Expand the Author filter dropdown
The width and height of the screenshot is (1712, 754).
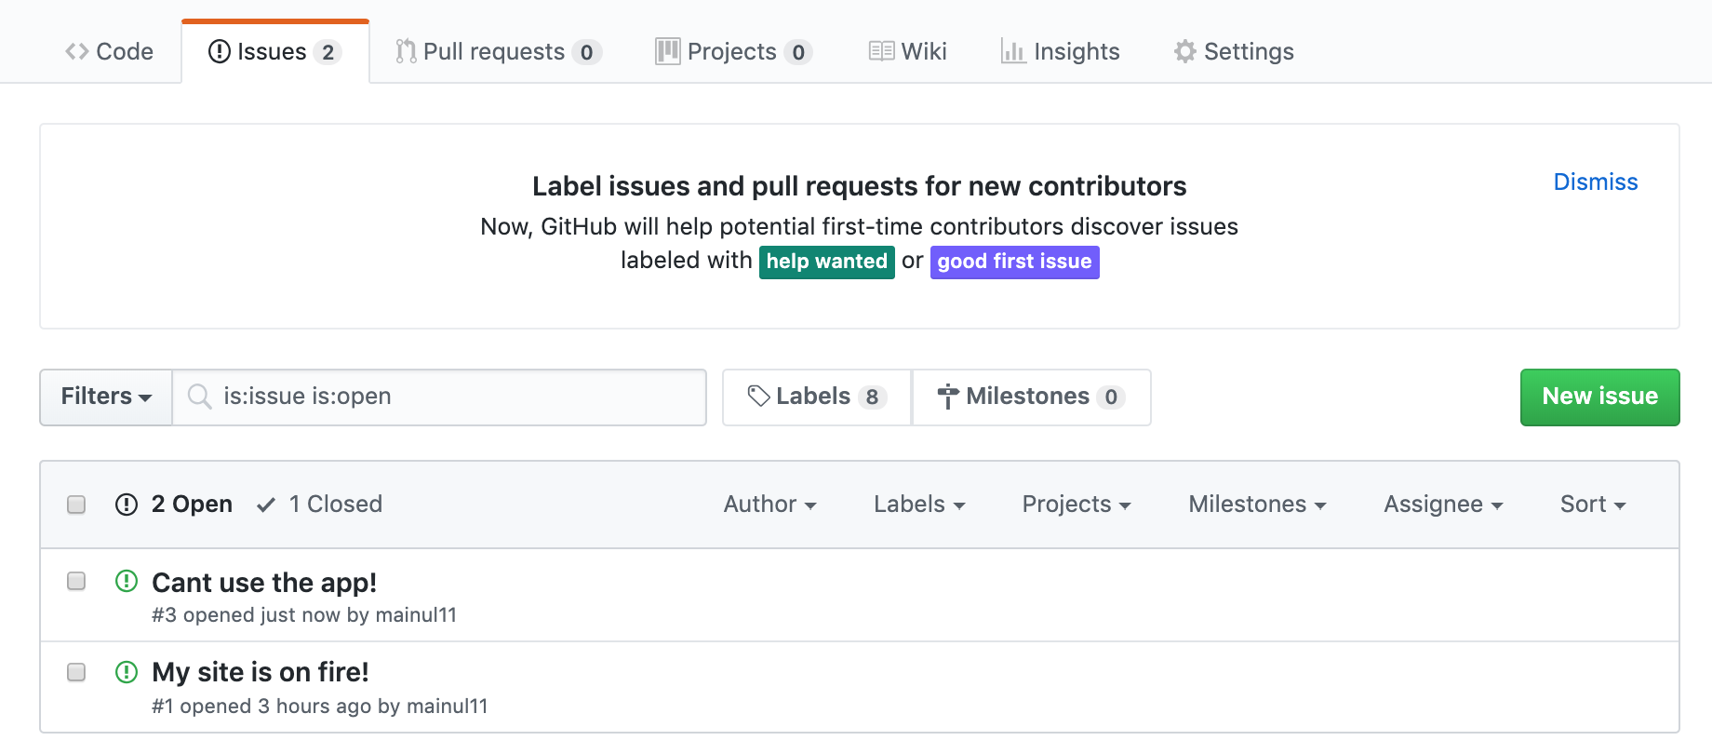(x=769, y=505)
